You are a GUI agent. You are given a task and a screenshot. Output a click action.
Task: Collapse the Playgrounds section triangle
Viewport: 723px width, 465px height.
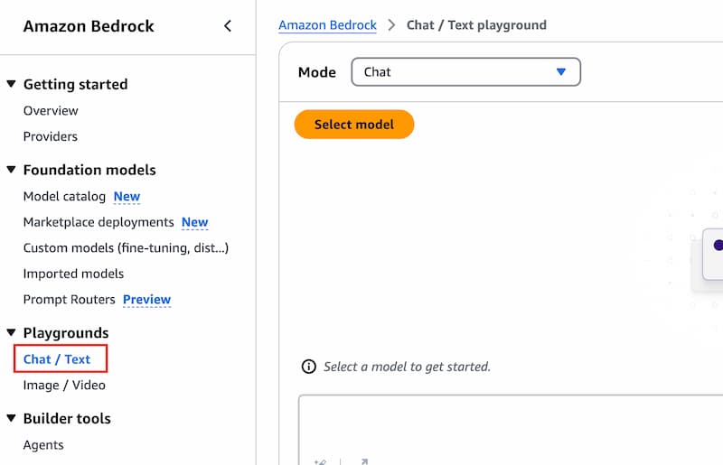pyautogui.click(x=12, y=332)
